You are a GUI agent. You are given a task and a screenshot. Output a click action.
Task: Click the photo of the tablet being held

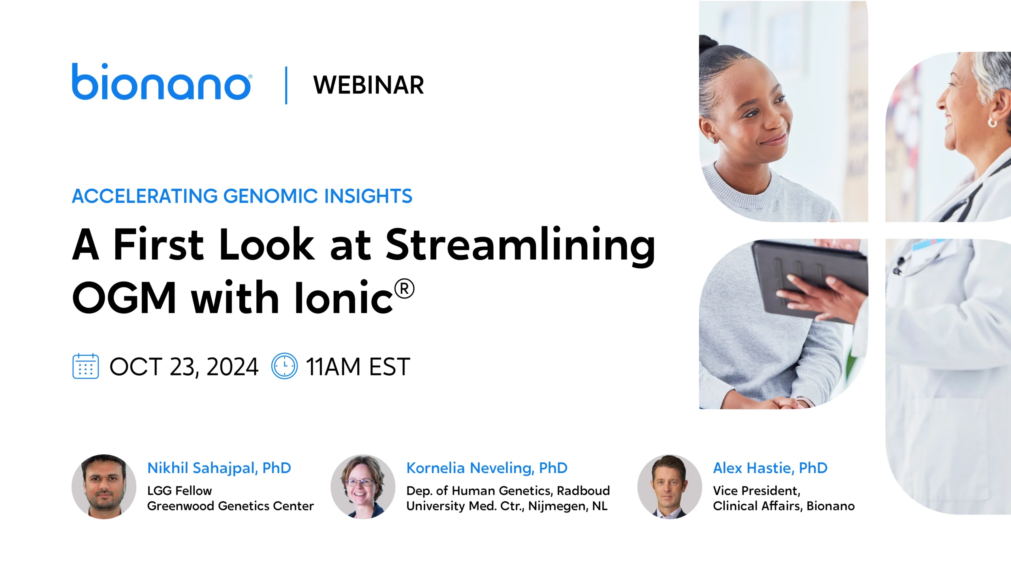tap(784, 324)
